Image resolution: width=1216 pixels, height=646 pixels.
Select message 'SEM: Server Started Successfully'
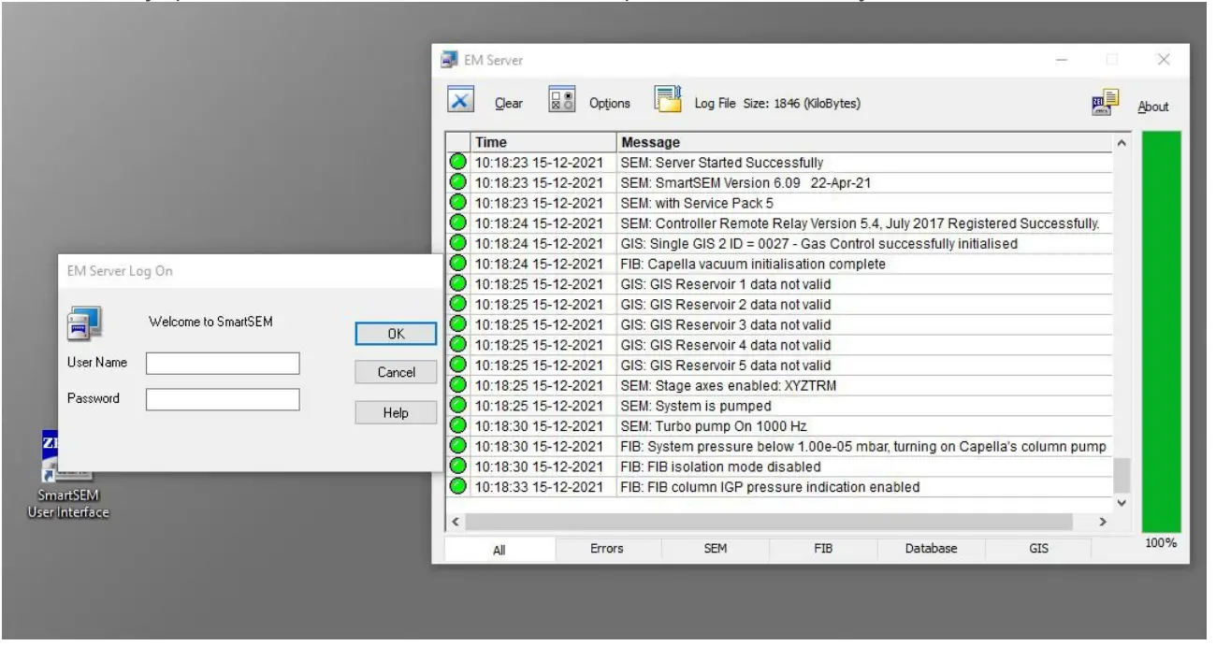(722, 163)
